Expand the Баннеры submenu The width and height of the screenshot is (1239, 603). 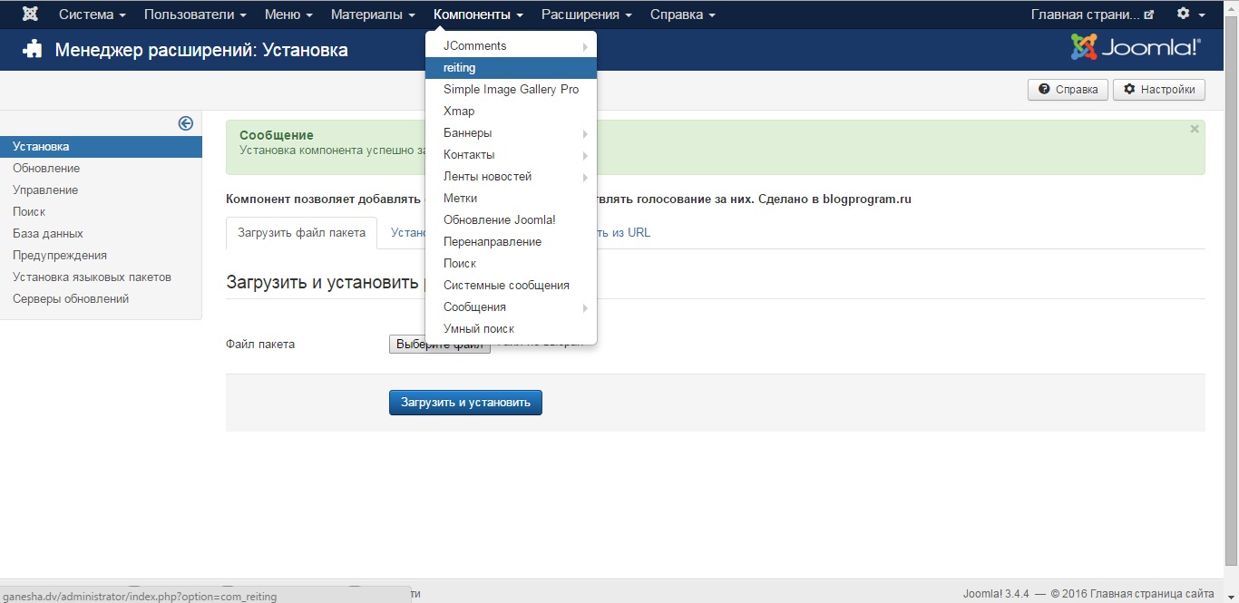pos(586,132)
